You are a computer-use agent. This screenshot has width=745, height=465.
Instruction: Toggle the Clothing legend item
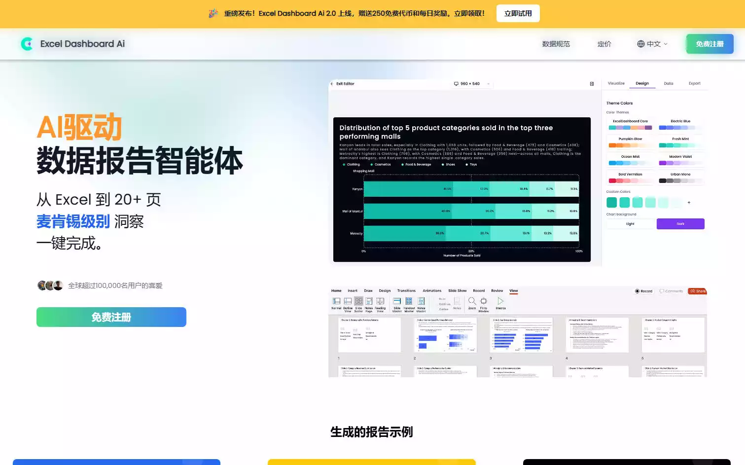pos(352,165)
